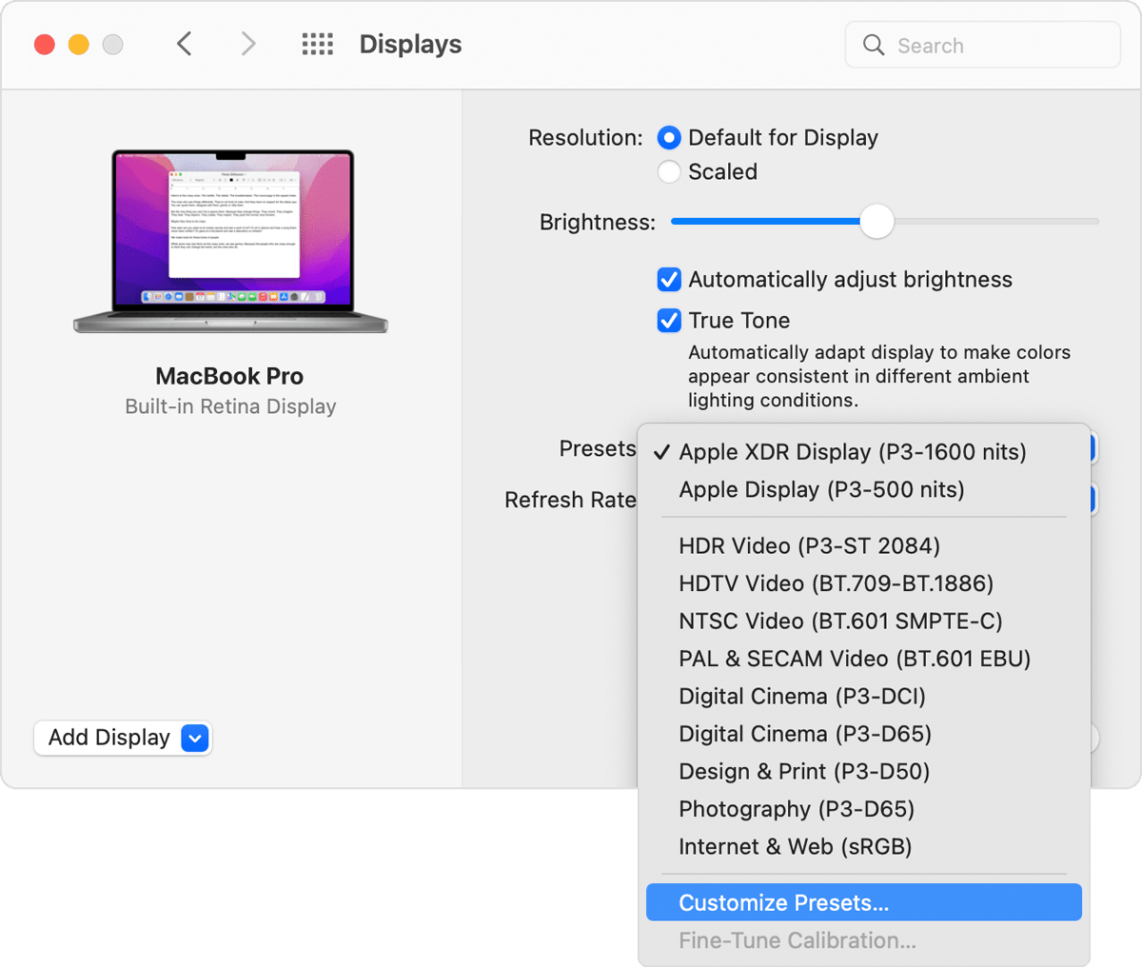The width and height of the screenshot is (1142, 967).
Task: Choose Photography (P3-D65) preset
Action: pyautogui.click(x=864, y=809)
